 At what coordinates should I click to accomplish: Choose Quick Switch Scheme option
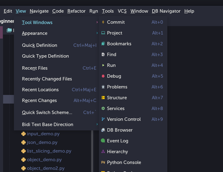point(47,113)
